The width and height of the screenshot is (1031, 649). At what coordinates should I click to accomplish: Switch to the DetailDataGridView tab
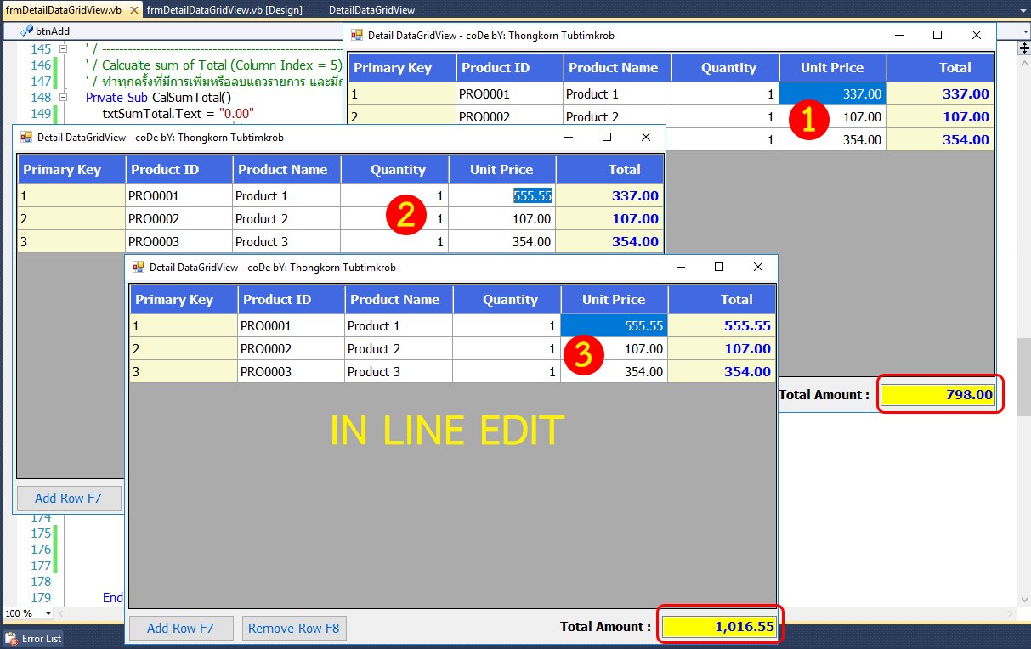[x=371, y=10]
